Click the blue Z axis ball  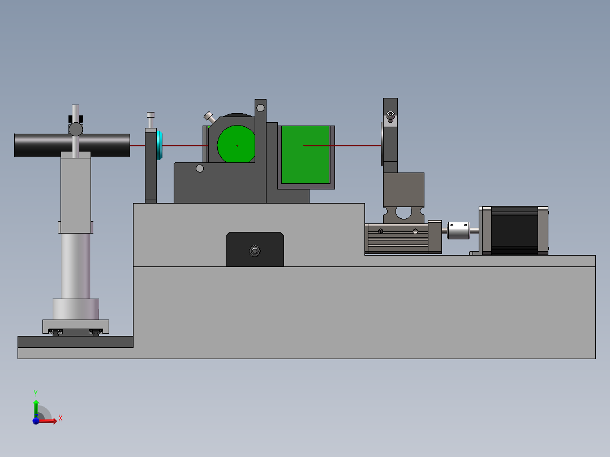pyautogui.click(x=36, y=421)
